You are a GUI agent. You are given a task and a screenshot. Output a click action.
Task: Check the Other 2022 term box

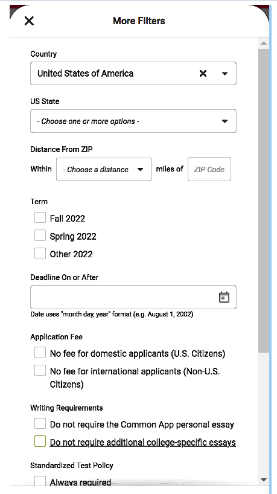coord(40,253)
